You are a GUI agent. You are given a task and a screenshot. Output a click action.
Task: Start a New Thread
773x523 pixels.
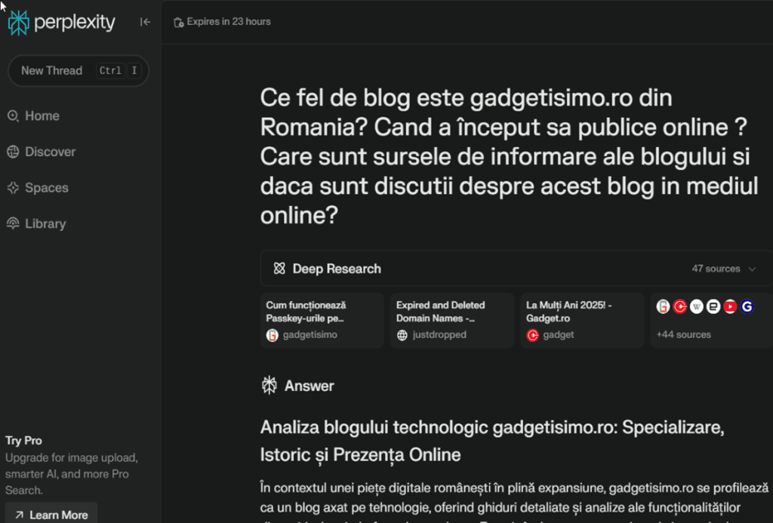tap(79, 71)
